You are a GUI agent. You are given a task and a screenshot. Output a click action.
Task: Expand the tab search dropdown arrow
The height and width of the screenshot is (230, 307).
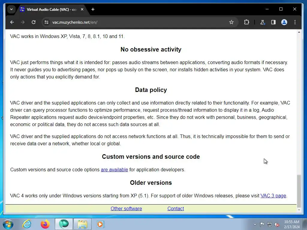(x=11, y=9)
